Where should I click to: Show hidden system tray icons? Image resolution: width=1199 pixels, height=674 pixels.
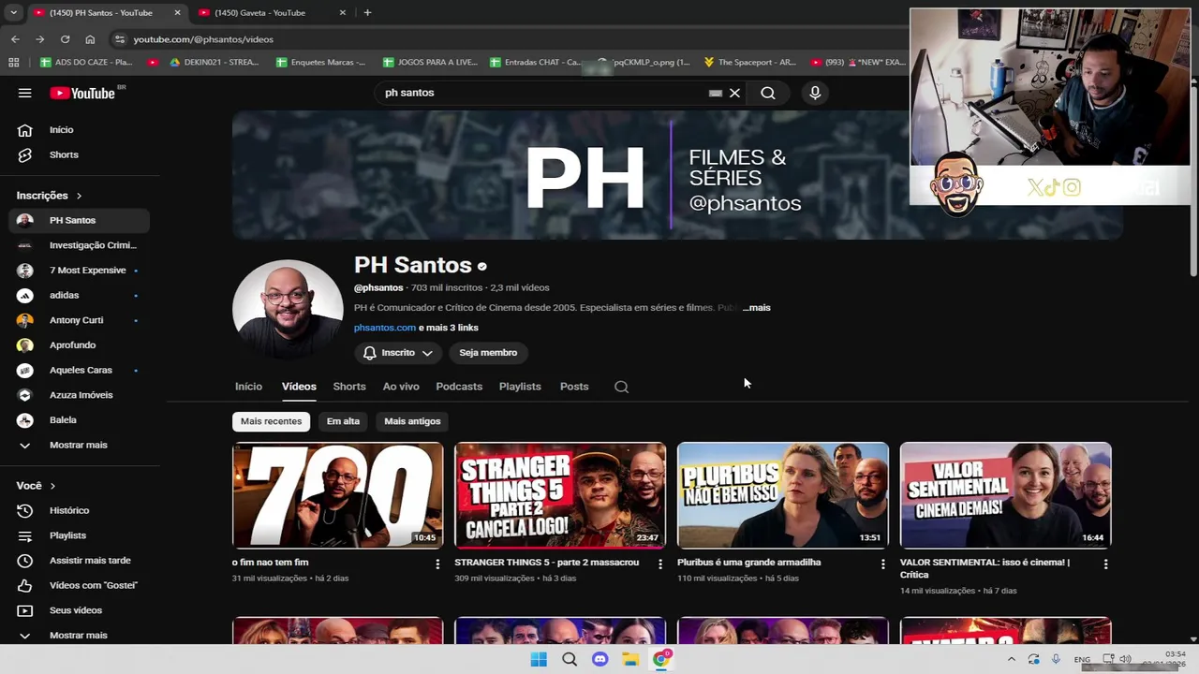1011,659
